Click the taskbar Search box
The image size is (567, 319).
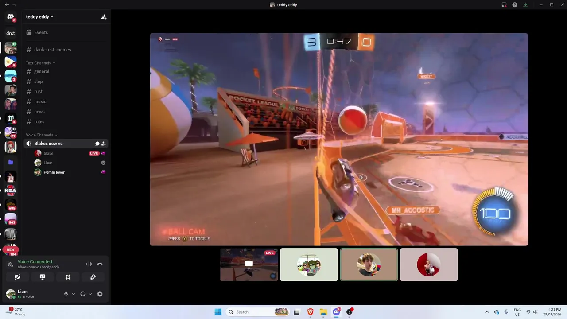(x=258, y=312)
